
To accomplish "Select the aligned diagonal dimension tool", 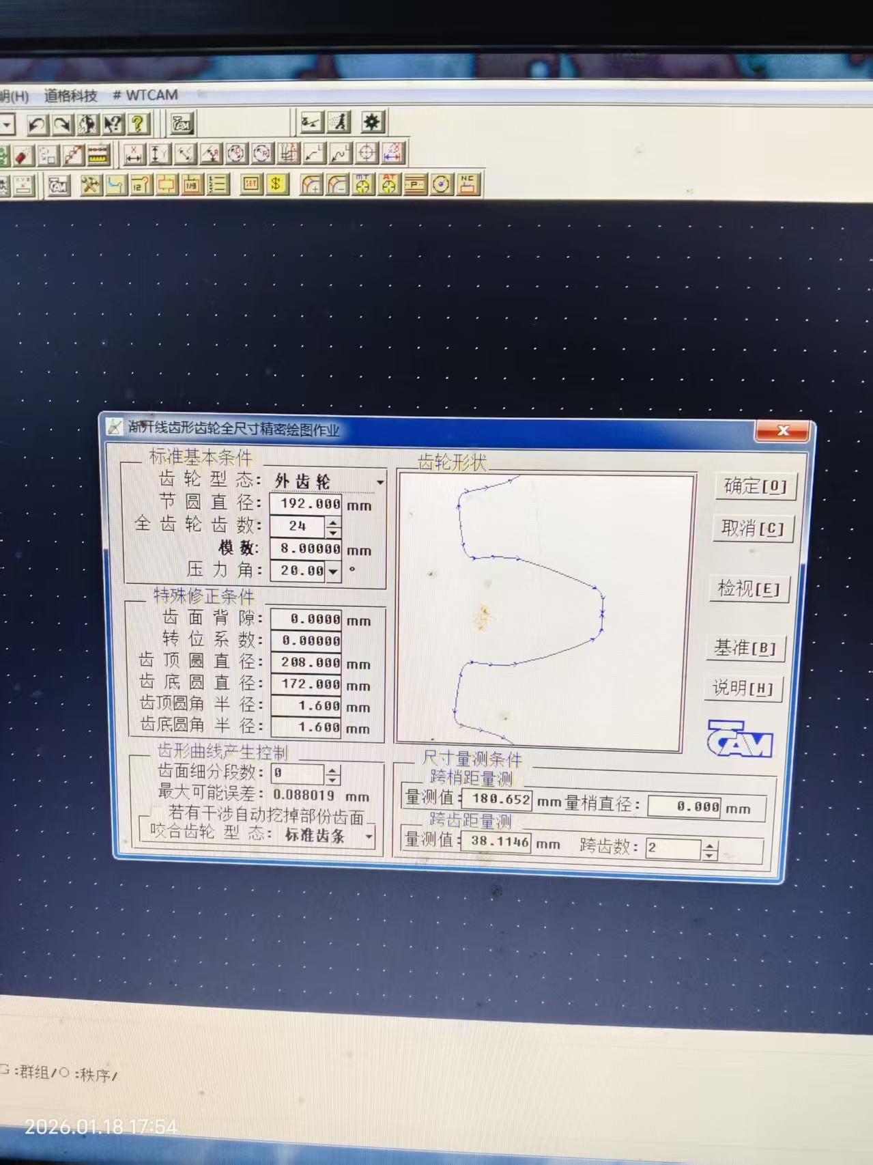I will [x=185, y=154].
